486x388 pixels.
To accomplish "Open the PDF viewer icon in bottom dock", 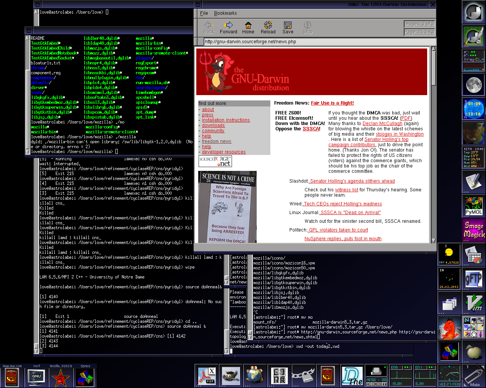I will tap(207, 376).
